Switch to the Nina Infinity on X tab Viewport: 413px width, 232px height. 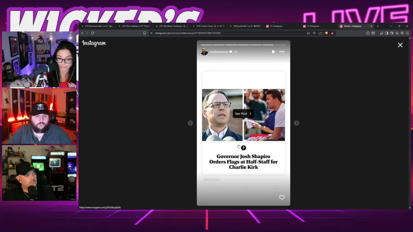click(x=135, y=26)
